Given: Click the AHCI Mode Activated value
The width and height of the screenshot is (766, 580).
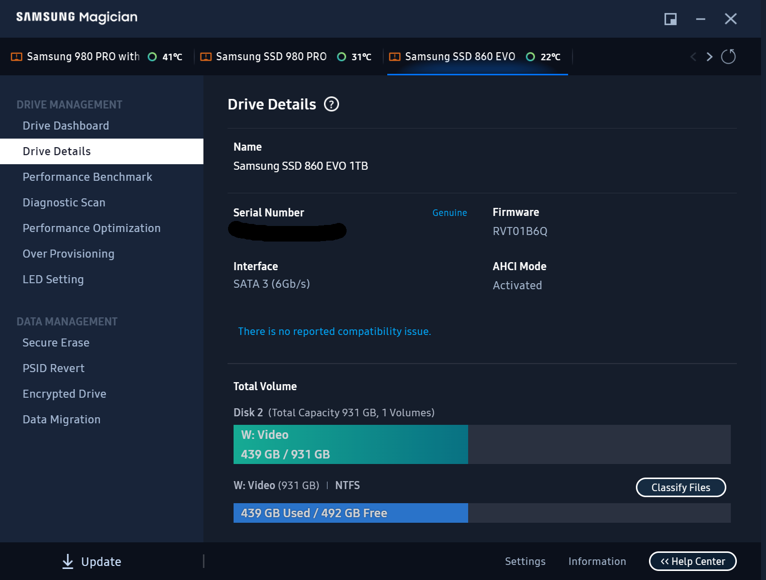Looking at the screenshot, I should (517, 285).
